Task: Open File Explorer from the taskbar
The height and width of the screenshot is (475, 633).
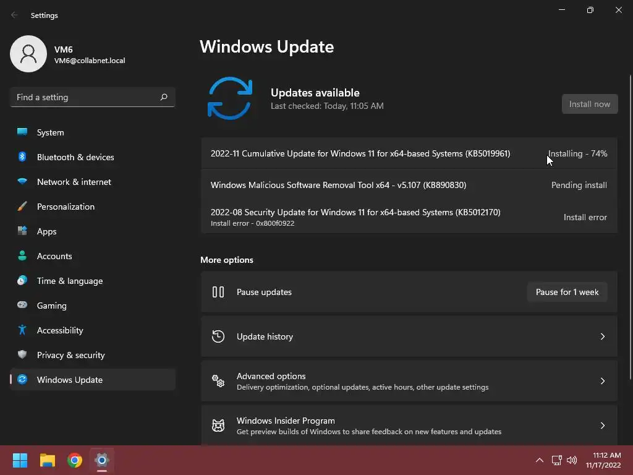Action: coord(47,460)
